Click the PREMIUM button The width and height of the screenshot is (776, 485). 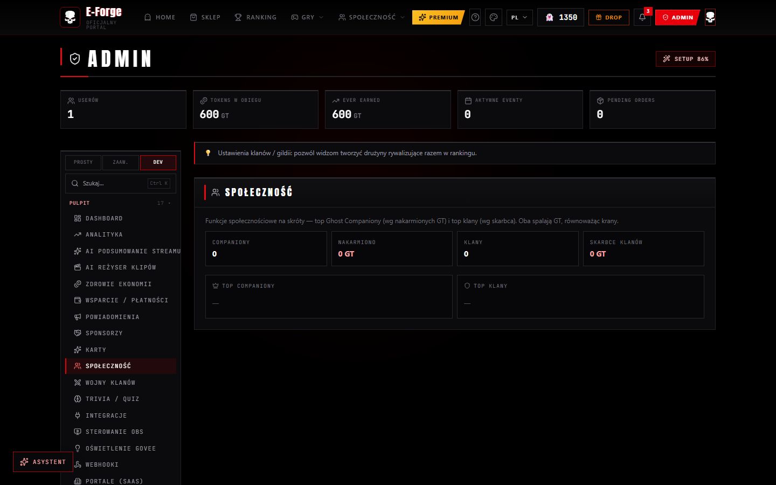tap(439, 17)
